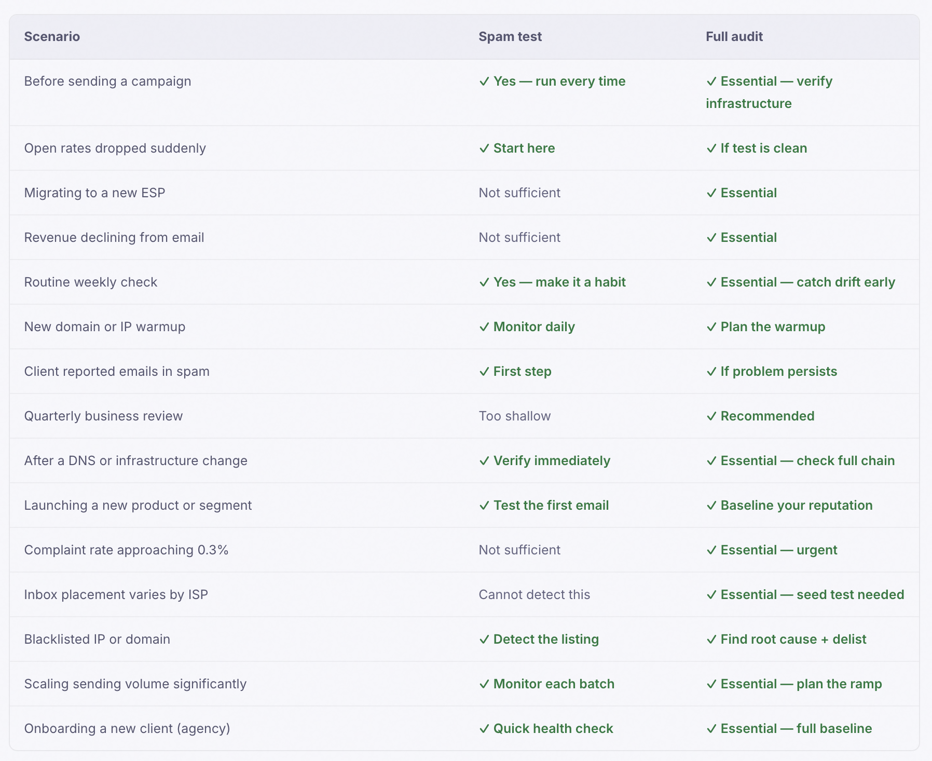Click "Baseline your reputation" link
Screen dimensions: 932x761
(796, 505)
